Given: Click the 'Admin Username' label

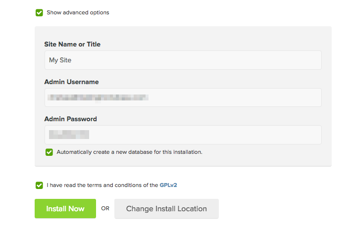Looking at the screenshot, I should point(71,82).
